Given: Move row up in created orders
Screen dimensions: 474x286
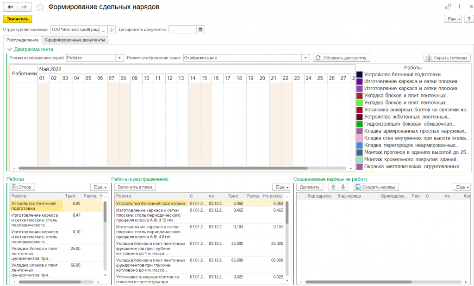Looking at the screenshot, I should pyautogui.click(x=332, y=187).
